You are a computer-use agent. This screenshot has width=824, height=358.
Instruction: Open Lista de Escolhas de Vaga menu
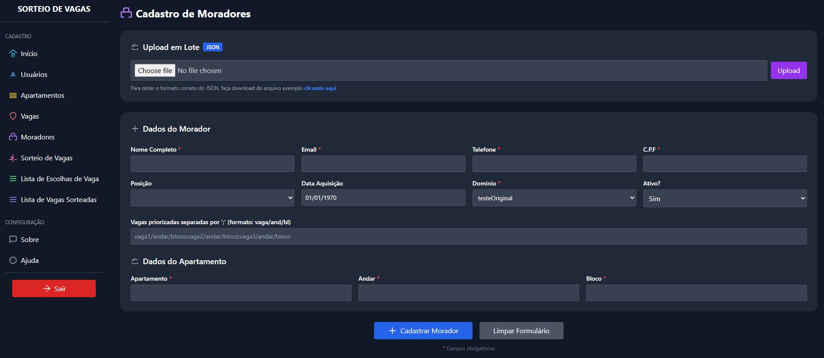tap(60, 179)
